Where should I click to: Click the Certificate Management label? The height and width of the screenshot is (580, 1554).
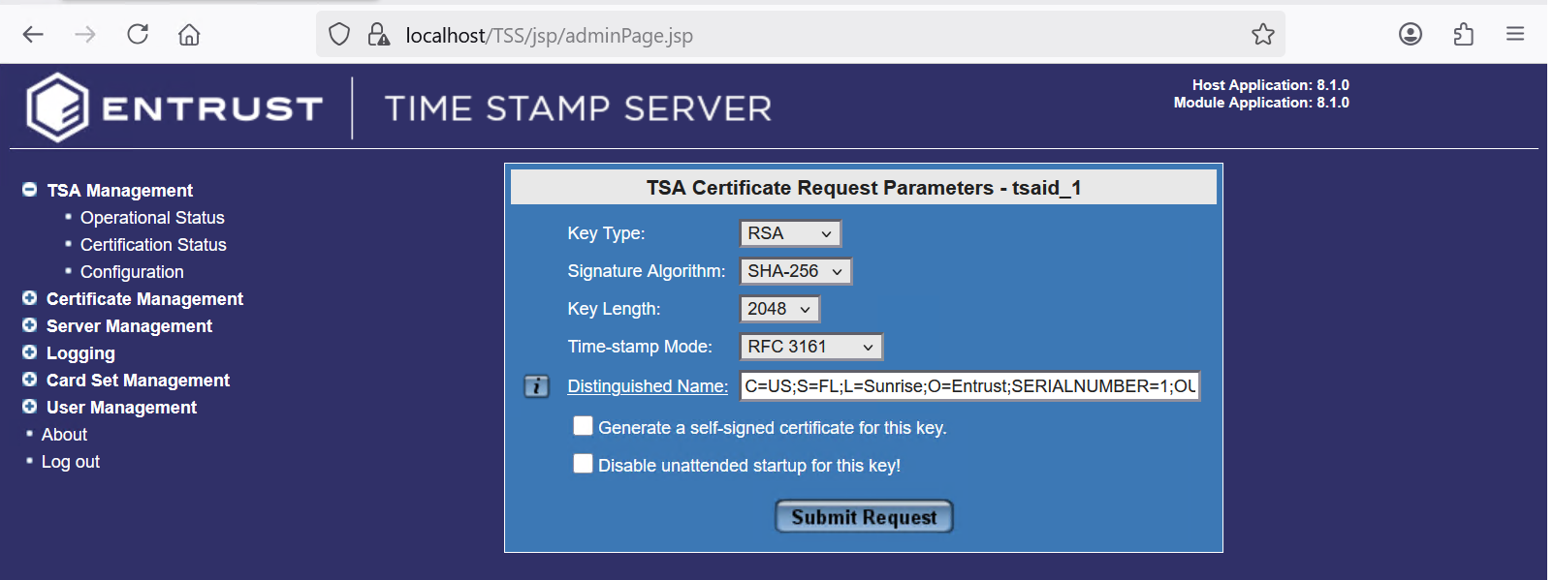[144, 299]
